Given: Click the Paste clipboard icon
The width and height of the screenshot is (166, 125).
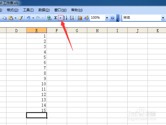Looking at the screenshot, I should [11, 18].
